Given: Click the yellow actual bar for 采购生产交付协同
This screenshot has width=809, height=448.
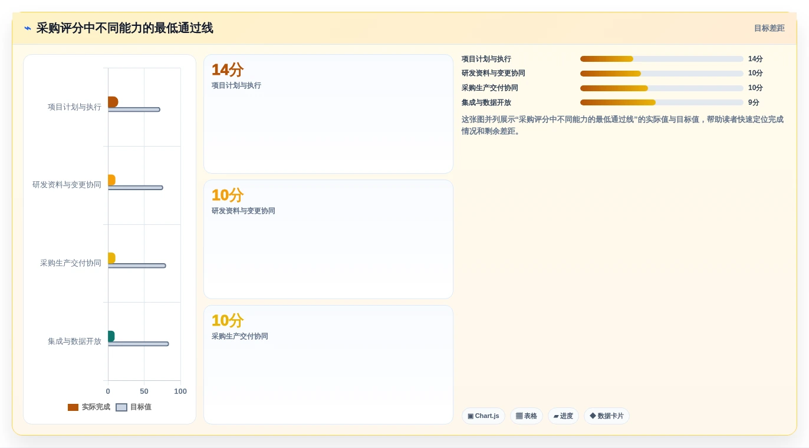Looking at the screenshot, I should click(x=111, y=258).
